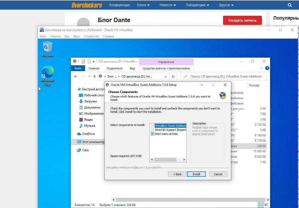Click the Создать запись red button
This screenshot has height=208, width=299.
[x=242, y=20]
